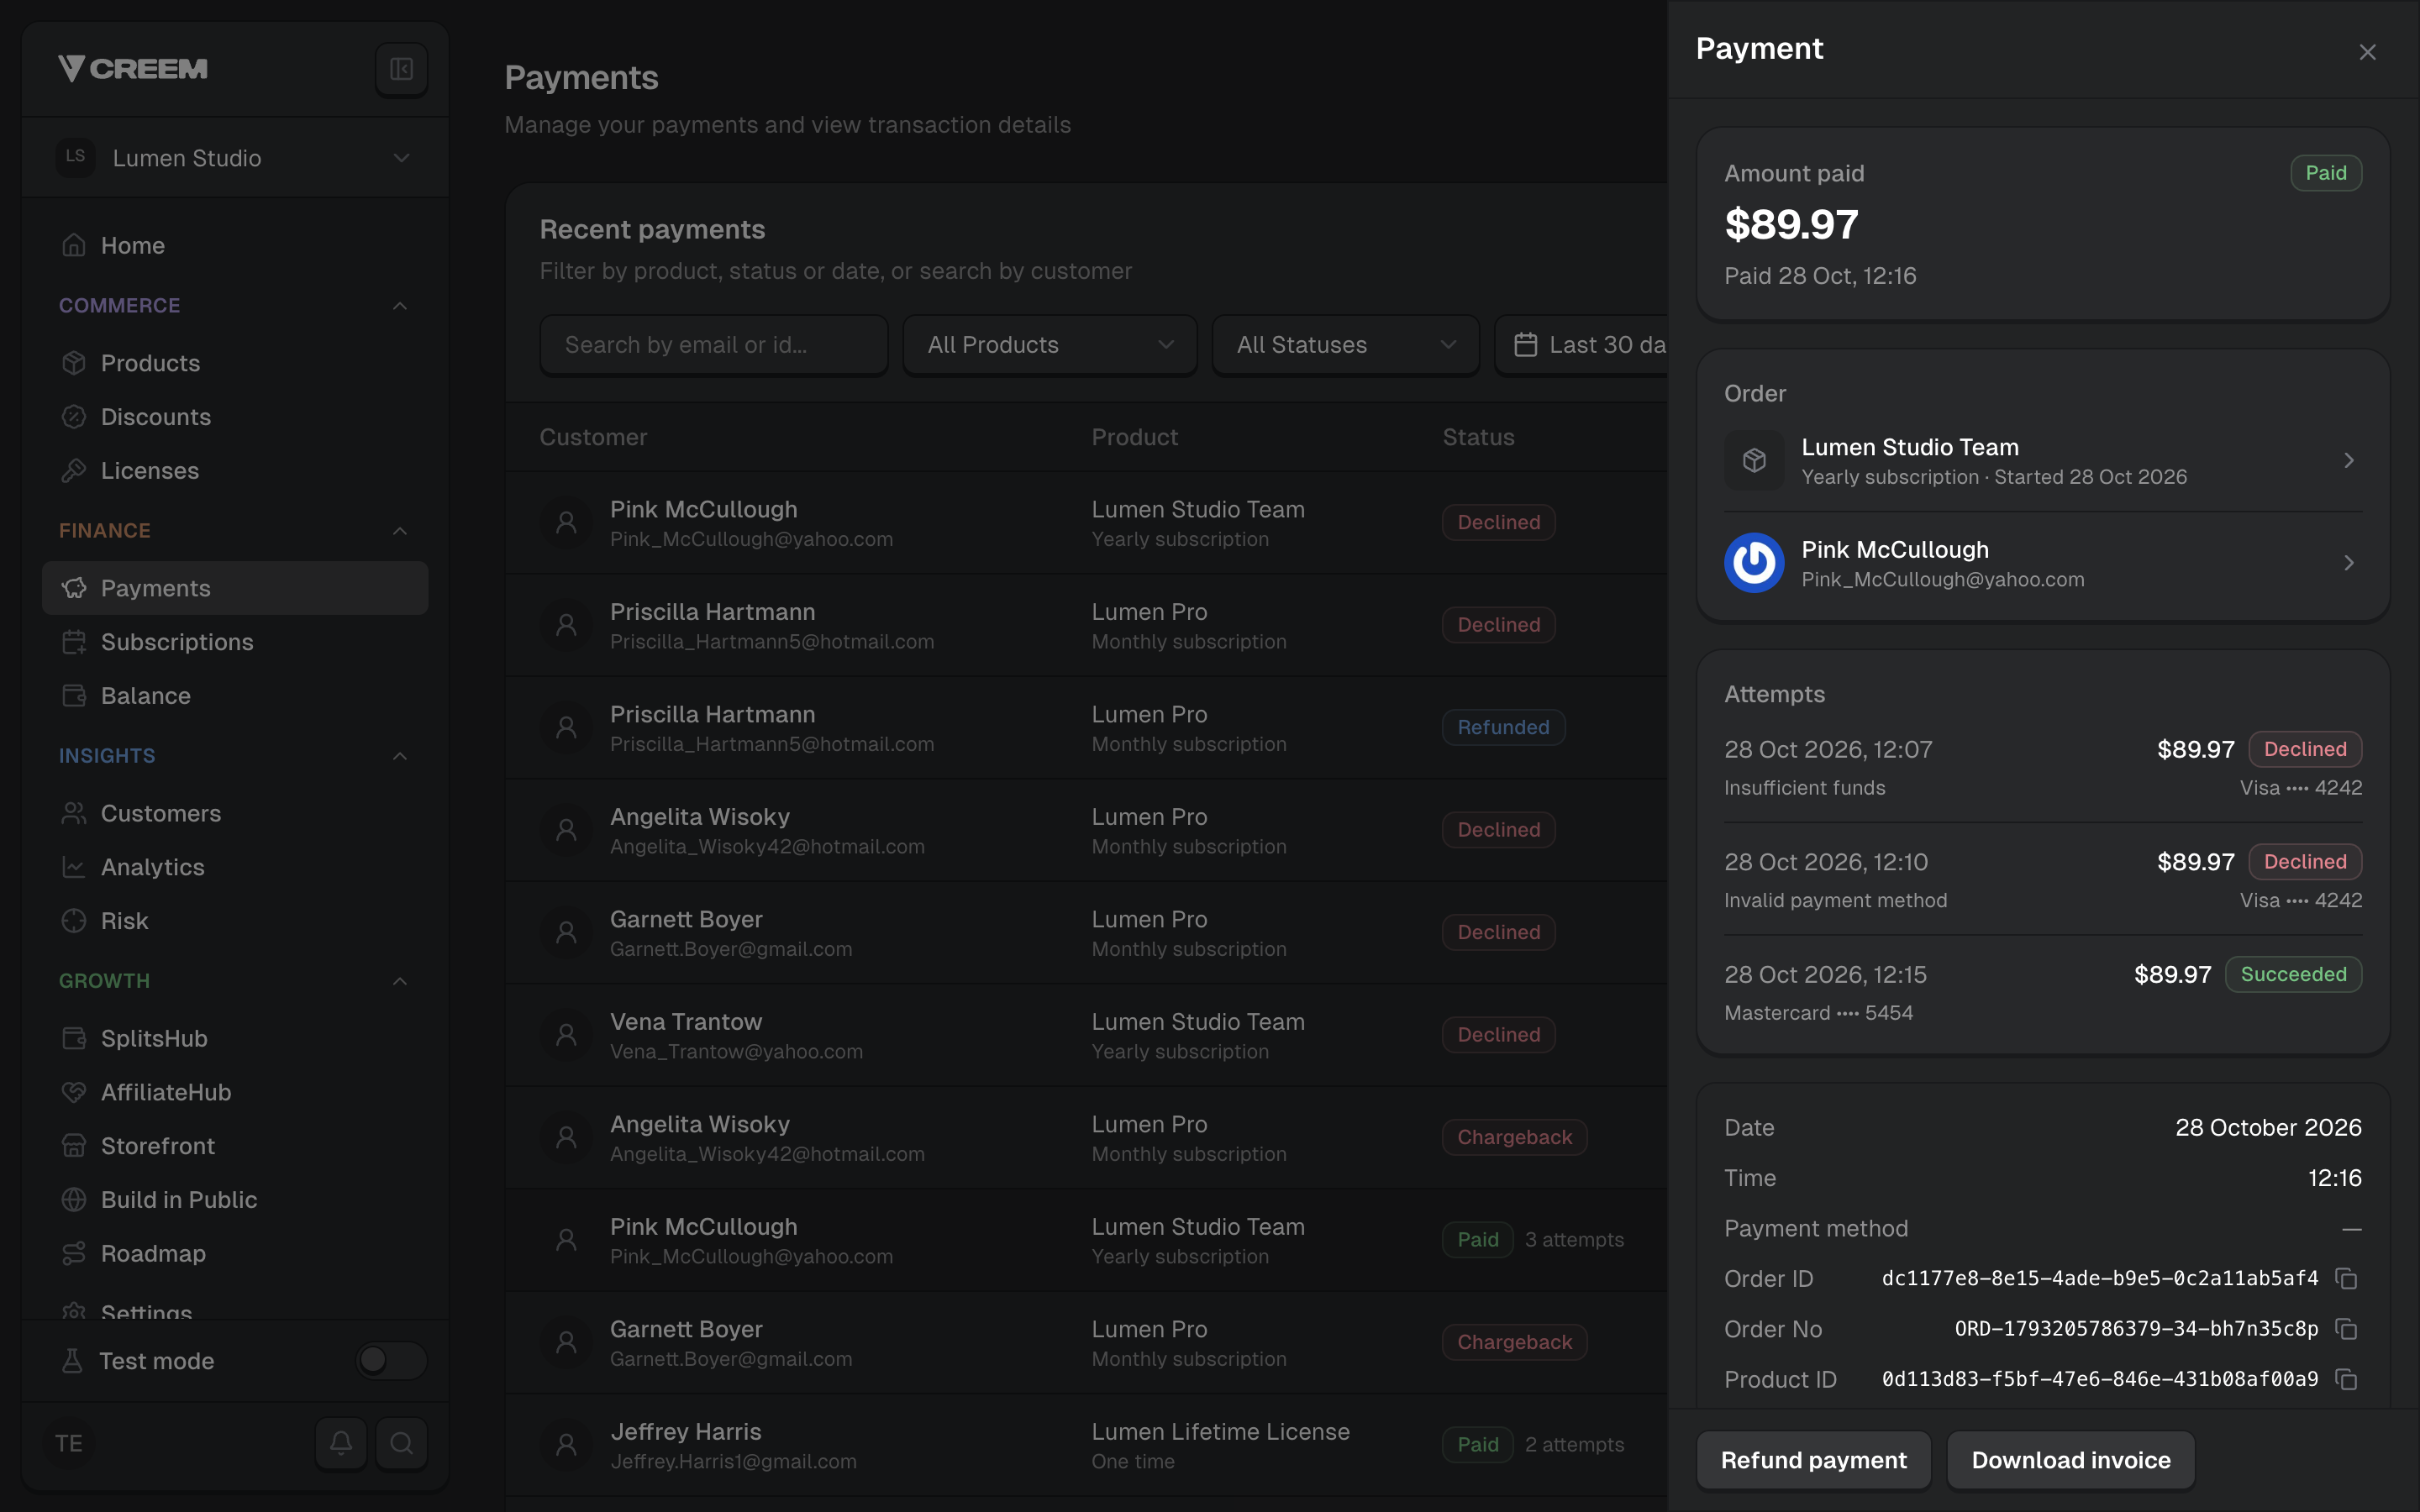Click the Subscriptions calendar icon
Screen dimensions: 2420x1512
74,642
